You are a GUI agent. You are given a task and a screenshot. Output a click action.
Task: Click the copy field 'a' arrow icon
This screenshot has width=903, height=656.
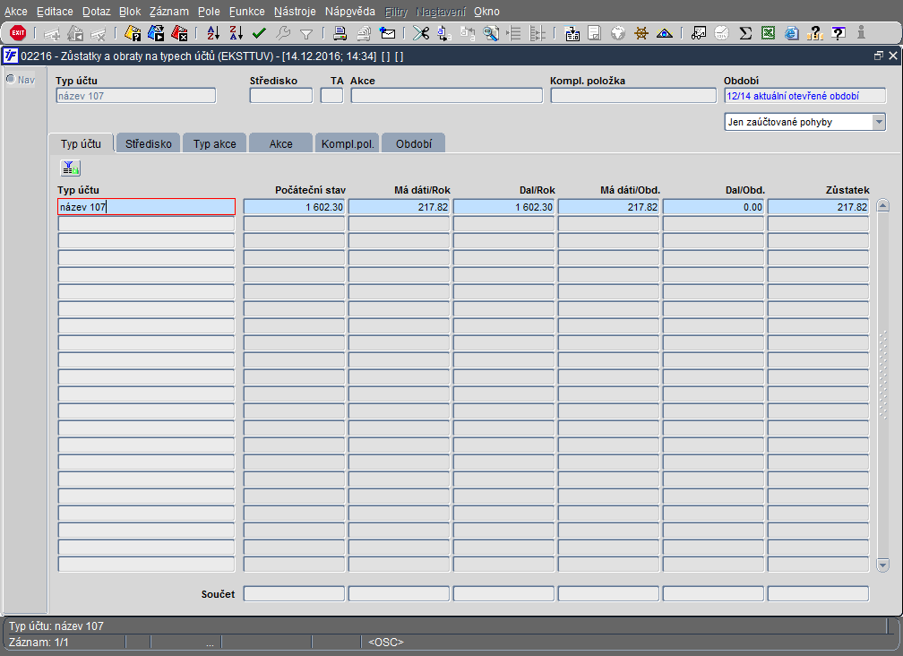click(444, 33)
